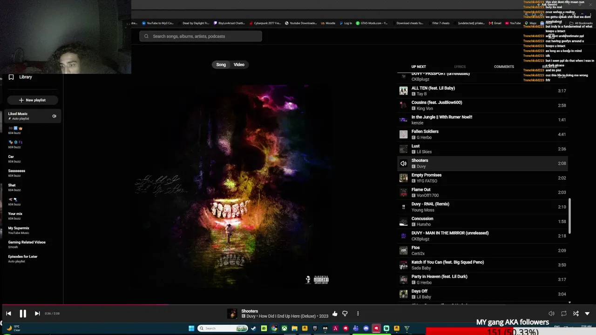Screen dimensions: 596x335
Task: Play Ftos by Certi2x
Action: pos(483,250)
